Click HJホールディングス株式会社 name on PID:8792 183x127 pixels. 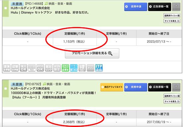point(30,88)
